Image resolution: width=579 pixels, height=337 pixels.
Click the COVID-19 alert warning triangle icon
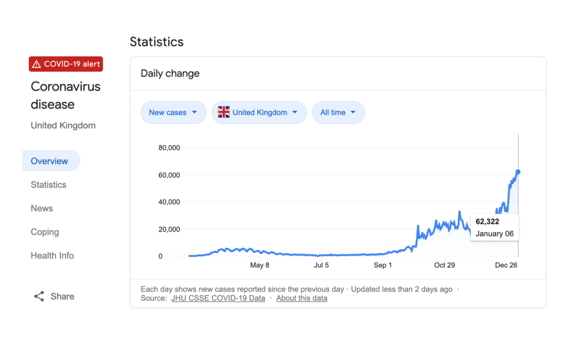click(36, 64)
